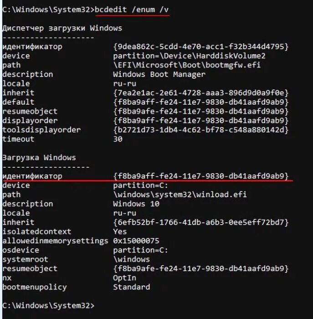The width and height of the screenshot is (313, 319).
Task: Click the timeout value 30
Action: click(x=118, y=139)
